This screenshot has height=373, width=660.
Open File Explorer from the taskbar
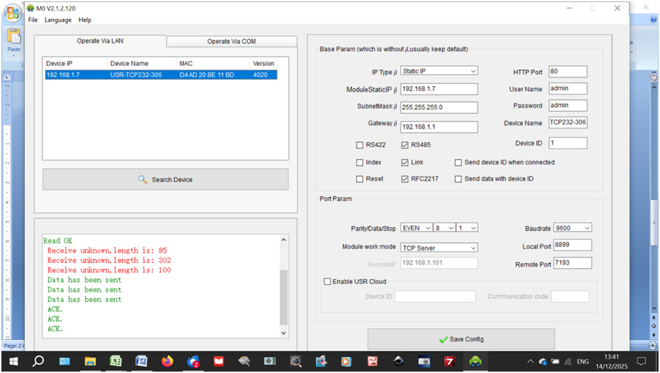[90, 361]
